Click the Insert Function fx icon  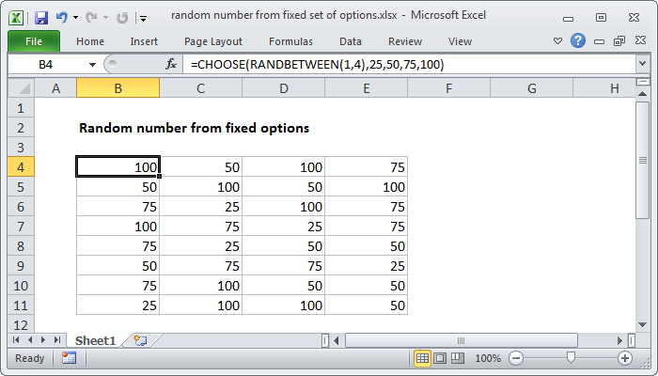[x=170, y=64]
